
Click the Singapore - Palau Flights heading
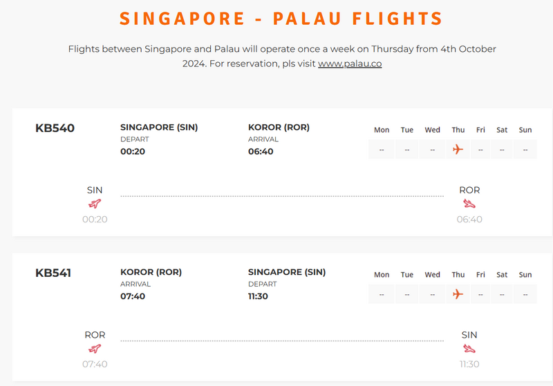pyautogui.click(x=281, y=18)
